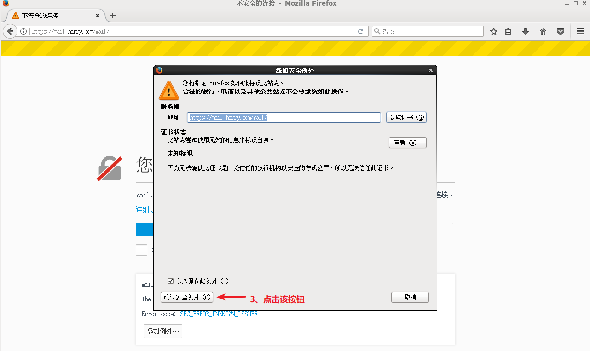Close the 不安全的连接 tab
The width and height of the screenshot is (590, 351).
98,16
